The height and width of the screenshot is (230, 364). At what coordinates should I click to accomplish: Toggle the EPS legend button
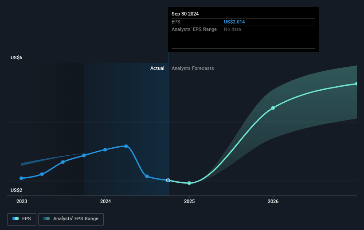click(x=22, y=219)
